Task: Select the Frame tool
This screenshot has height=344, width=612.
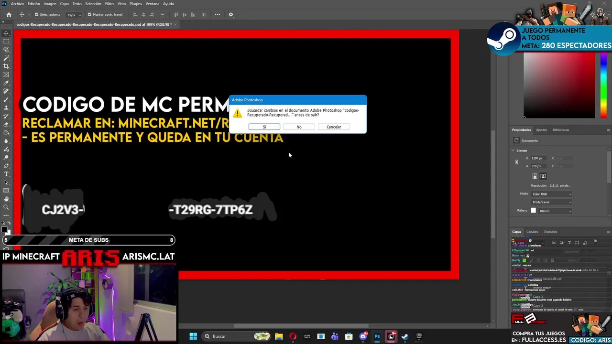Action: 6,75
